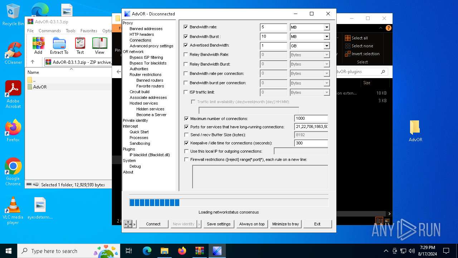
Task: Click Select none in Explorer ribbon
Action: [359, 46]
